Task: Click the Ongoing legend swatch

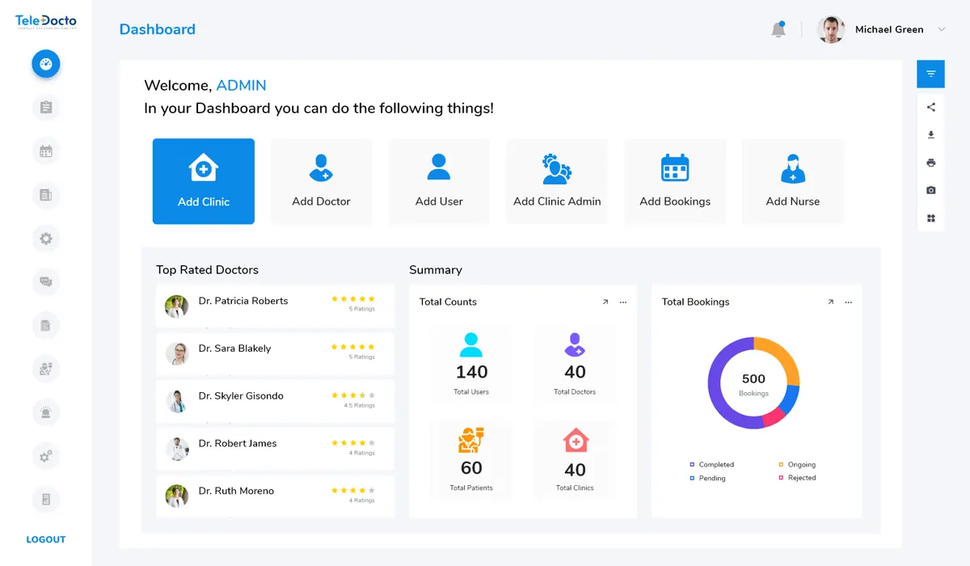Action: pos(781,465)
